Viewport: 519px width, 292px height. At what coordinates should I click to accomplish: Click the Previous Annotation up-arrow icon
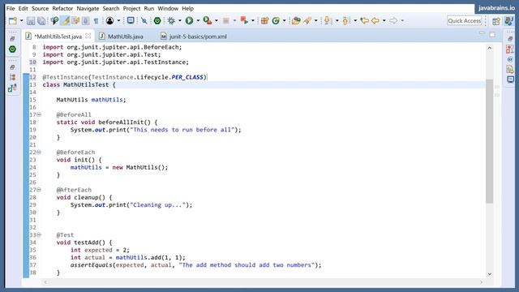(346, 21)
